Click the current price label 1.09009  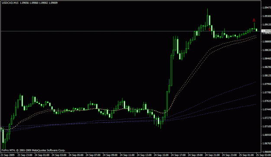point(267,31)
